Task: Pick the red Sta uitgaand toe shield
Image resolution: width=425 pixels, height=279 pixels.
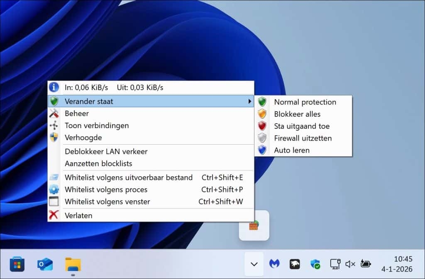Action: pos(262,126)
